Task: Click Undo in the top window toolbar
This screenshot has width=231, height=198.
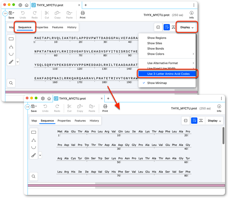Action: click(x=23, y=15)
